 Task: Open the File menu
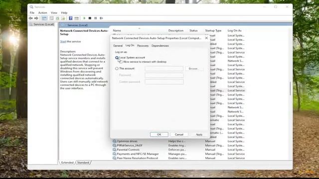[32, 12]
